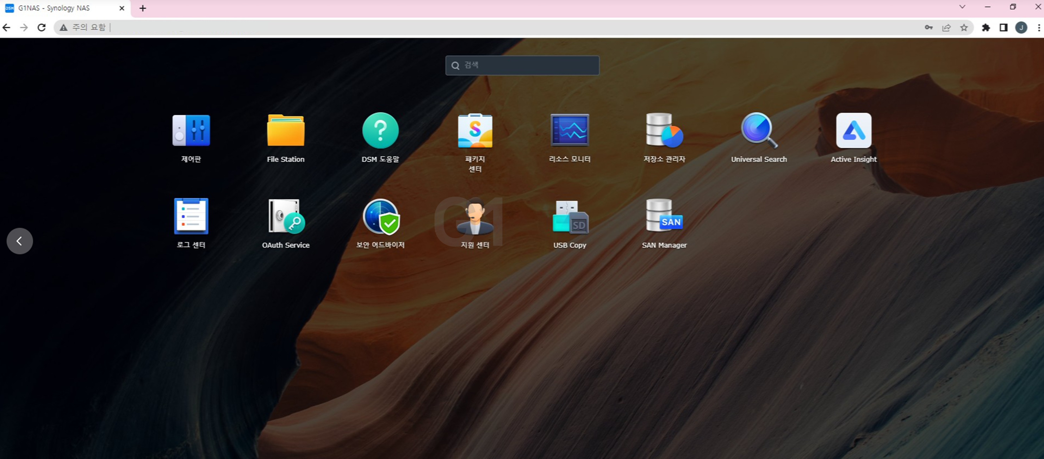Reload the page
This screenshot has width=1044, height=459.
41,27
